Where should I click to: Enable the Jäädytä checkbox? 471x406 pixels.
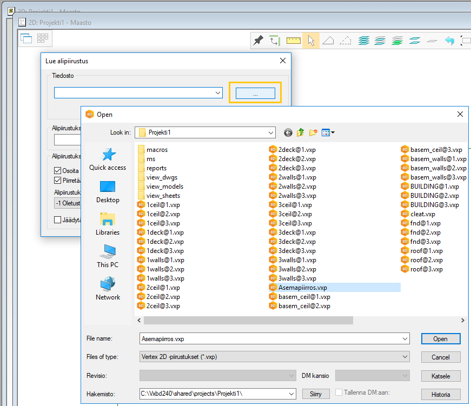[x=58, y=220]
